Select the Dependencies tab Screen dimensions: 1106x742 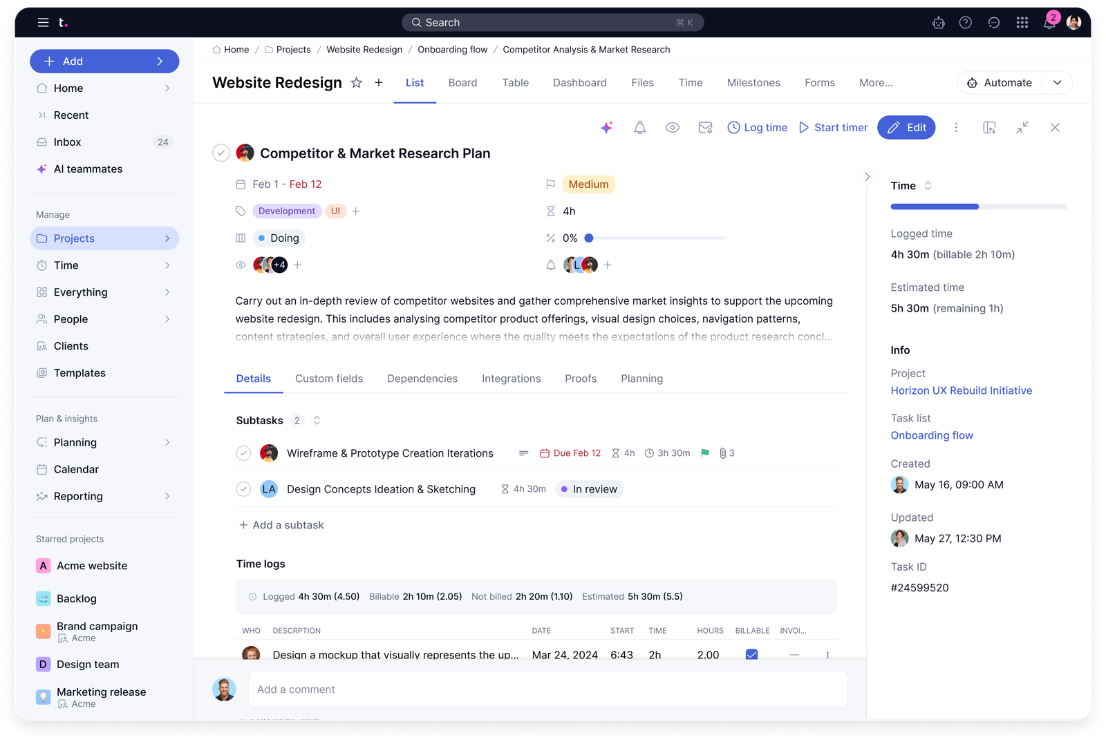(x=422, y=379)
